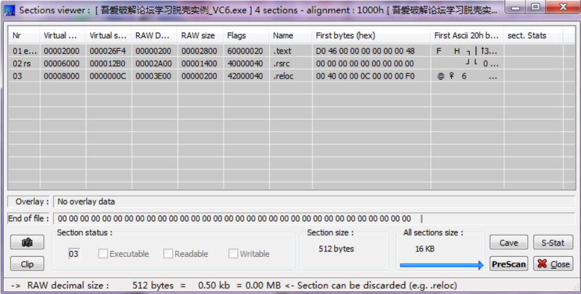This screenshot has width=581, height=294.
Task: Click the section number field showing 03
Action: [x=73, y=254]
